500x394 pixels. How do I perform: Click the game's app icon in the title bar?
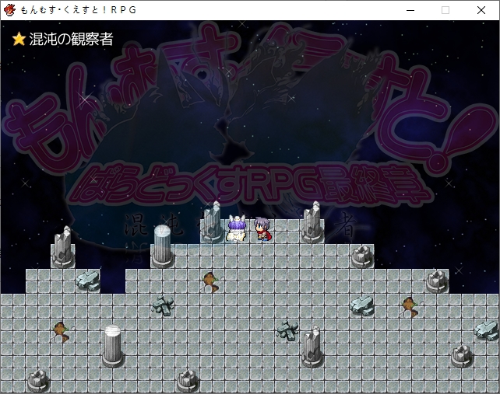(x=9, y=10)
